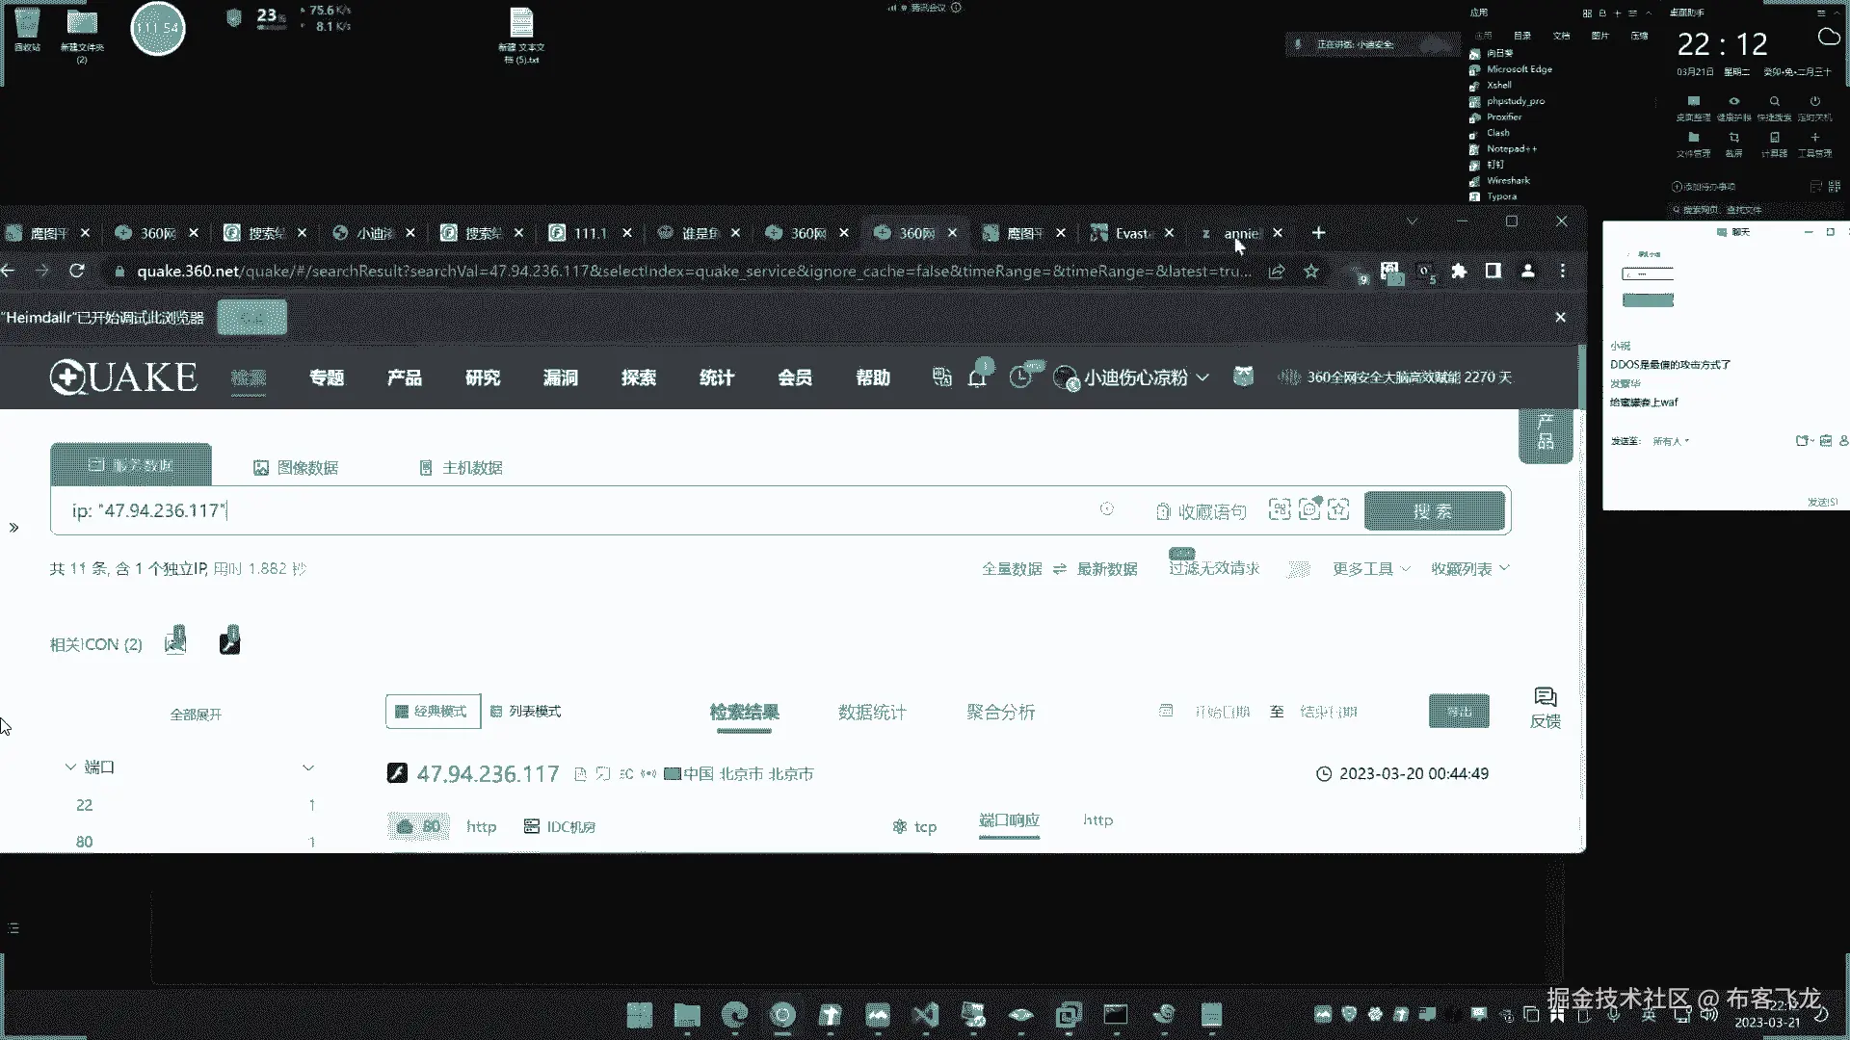The height and width of the screenshot is (1040, 1850).
Task: Click the first related ICON thumbnail
Action: (175, 641)
